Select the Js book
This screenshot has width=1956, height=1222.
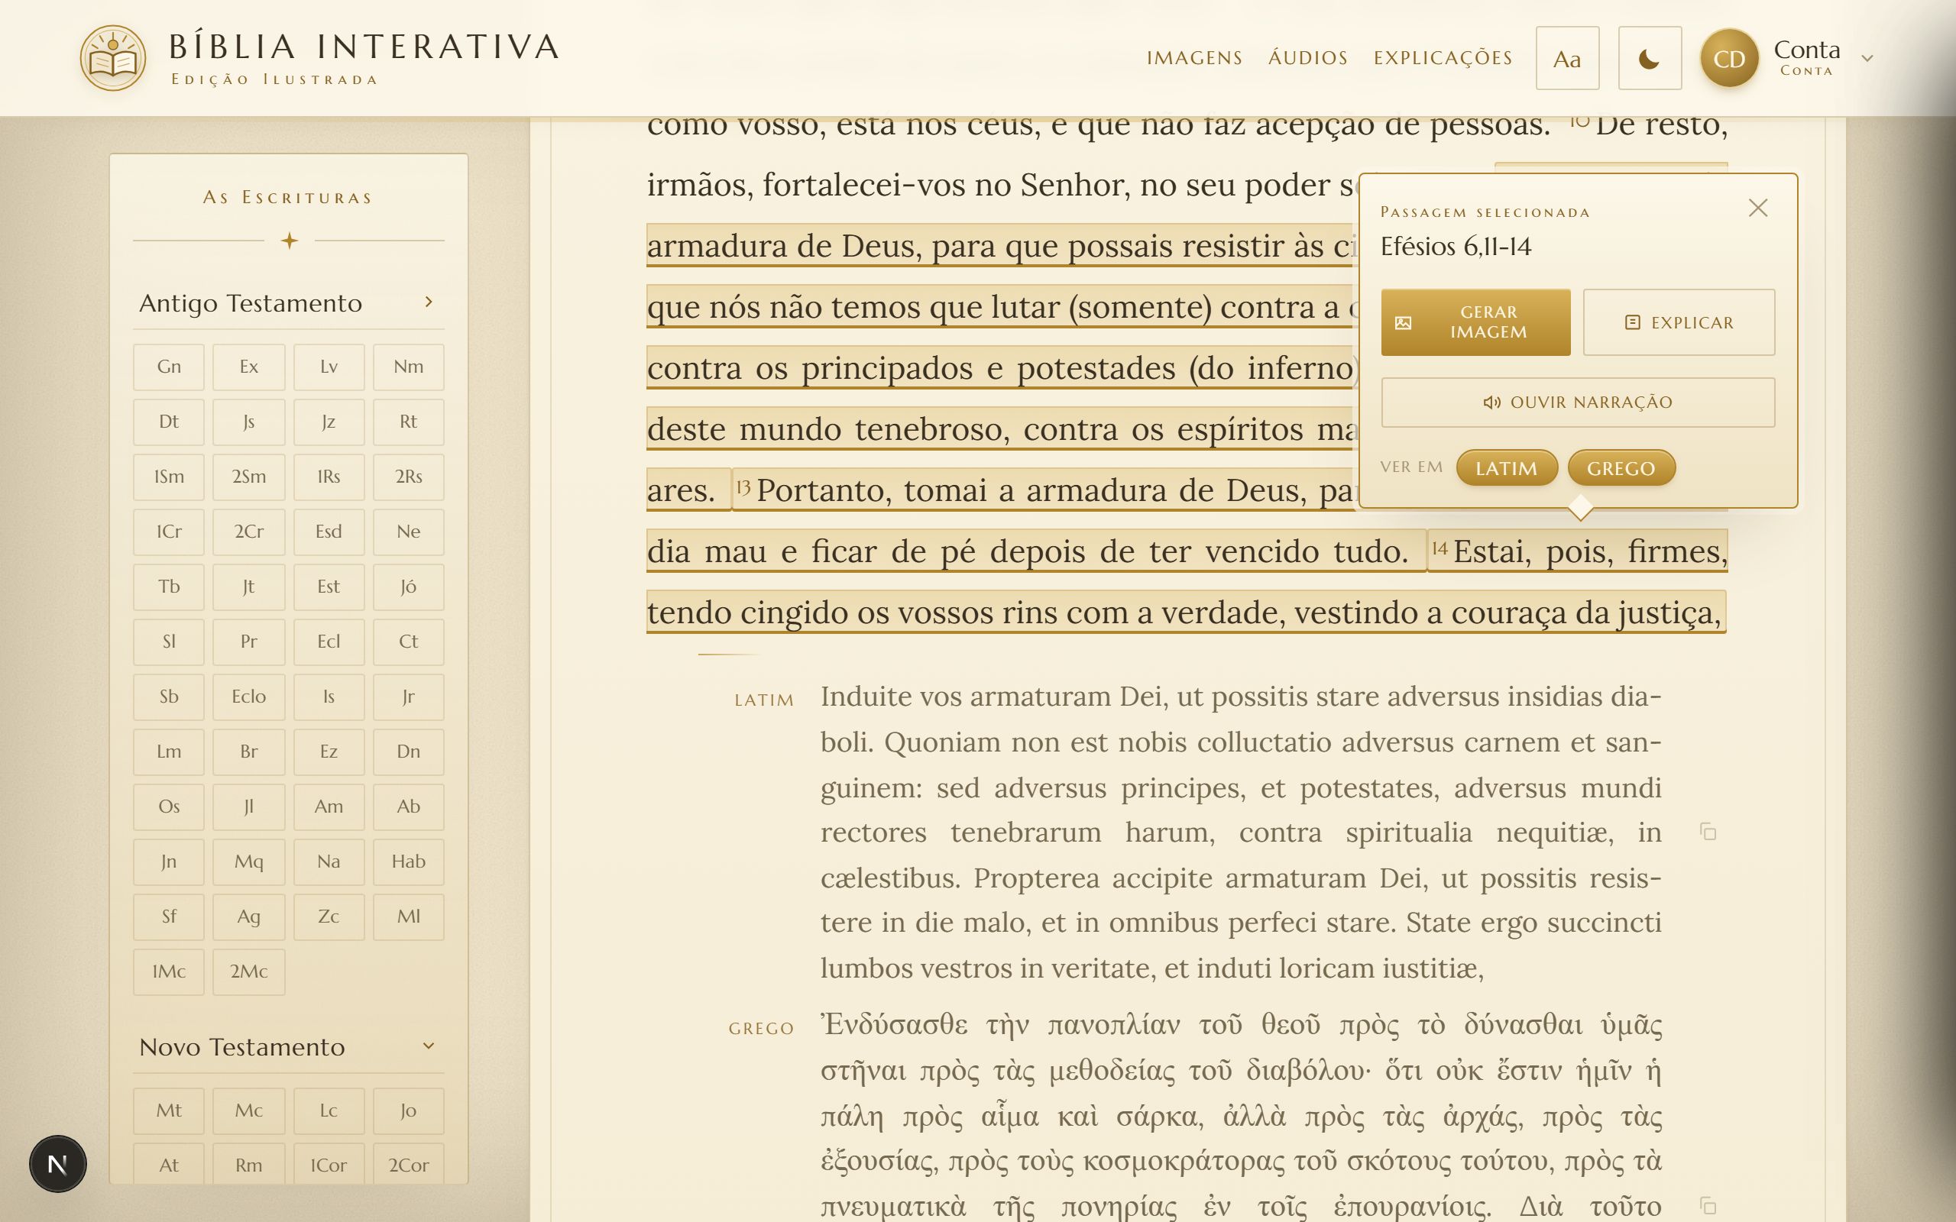[x=249, y=422]
